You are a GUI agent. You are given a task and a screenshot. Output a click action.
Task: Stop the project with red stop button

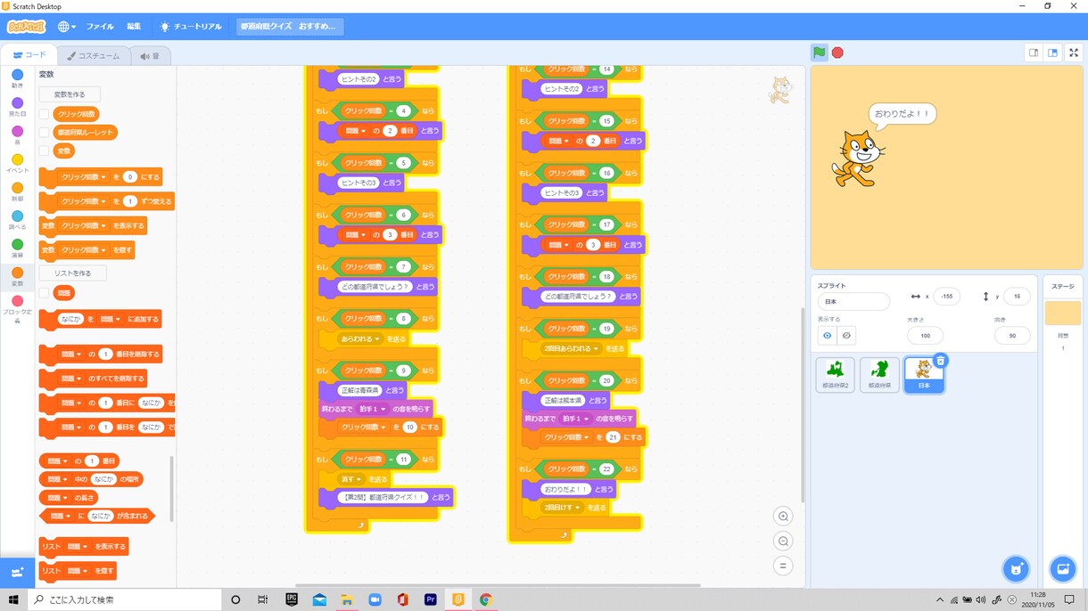click(837, 53)
